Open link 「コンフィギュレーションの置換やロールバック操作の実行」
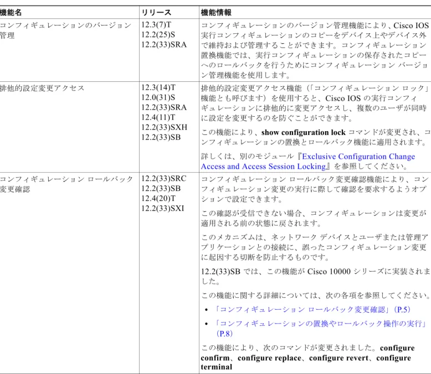 click(x=321, y=329)
